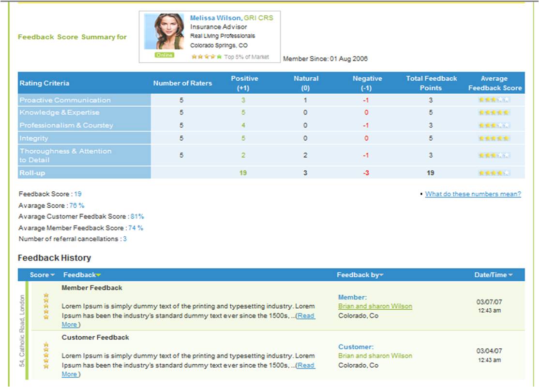This screenshot has height=387, width=539.
Task: Click the 03/07/07 date of Member Feedback
Action: click(489, 302)
